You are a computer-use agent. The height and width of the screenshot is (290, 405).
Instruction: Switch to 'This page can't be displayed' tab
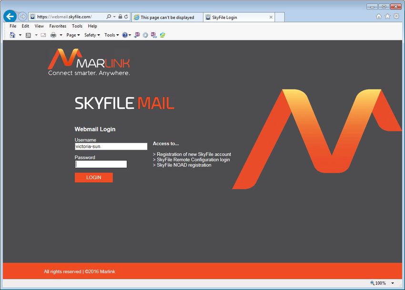coord(167,17)
